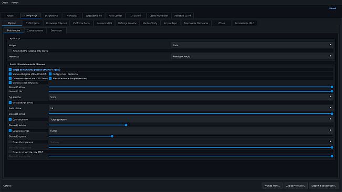Toggle Status i jakość połączenia checkbox
The height and width of the screenshot is (192, 342).
pos(10,83)
